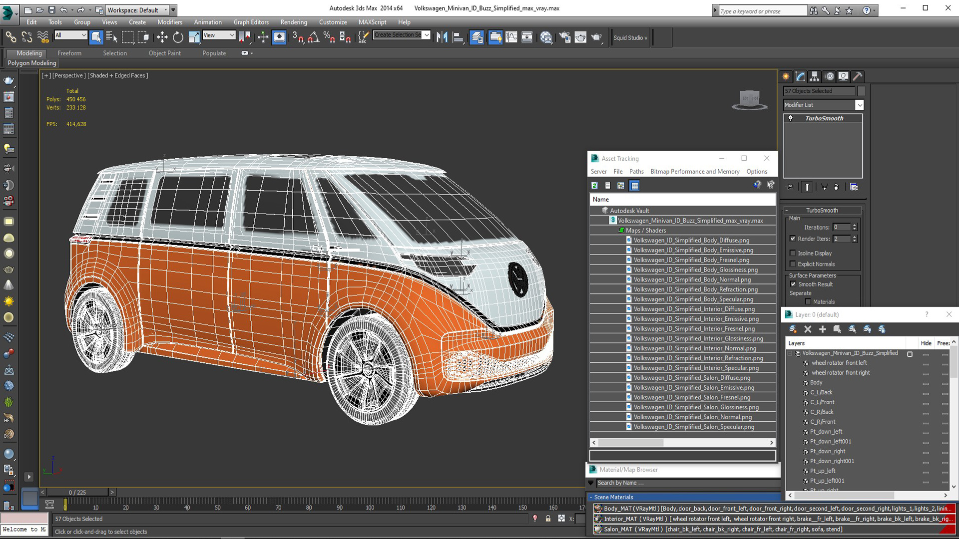Click the Align tool icon
959x539 pixels.
pyautogui.click(x=458, y=37)
